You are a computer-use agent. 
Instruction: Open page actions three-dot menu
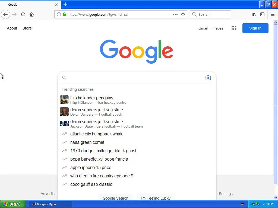pyautogui.click(x=175, y=14)
